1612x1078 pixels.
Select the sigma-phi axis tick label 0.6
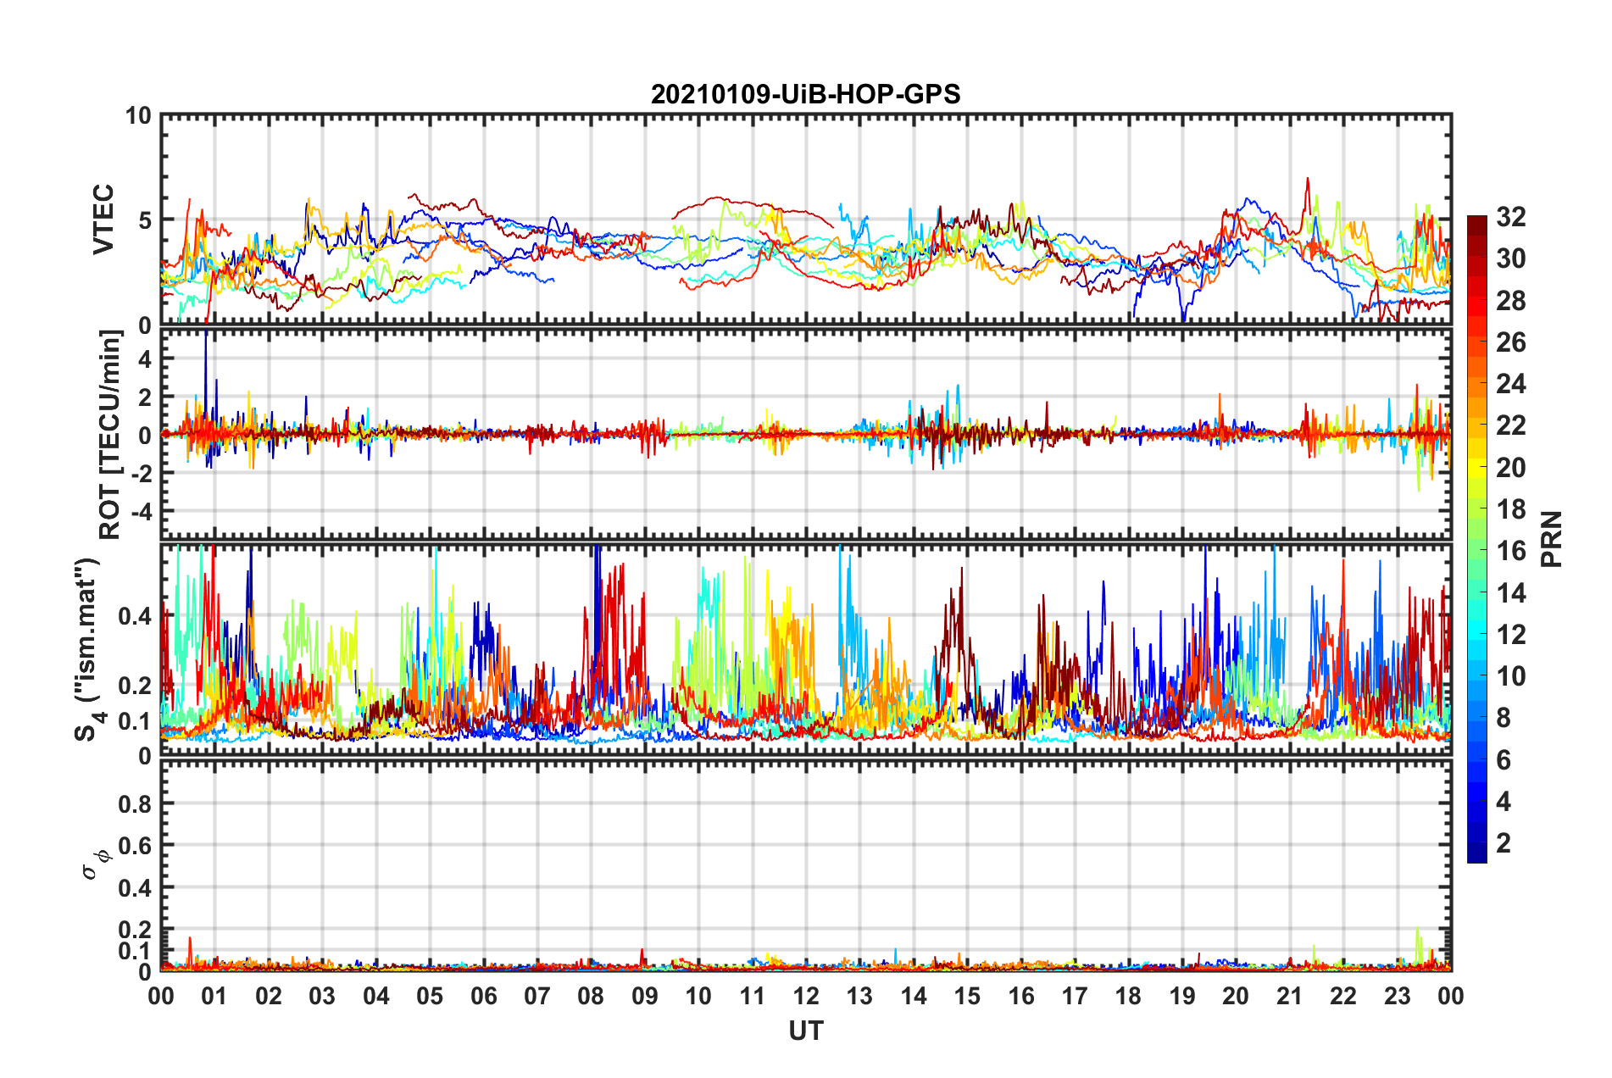135,846
